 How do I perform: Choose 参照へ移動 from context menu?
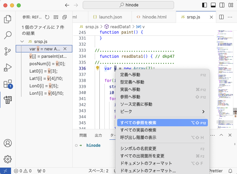tap(162, 97)
